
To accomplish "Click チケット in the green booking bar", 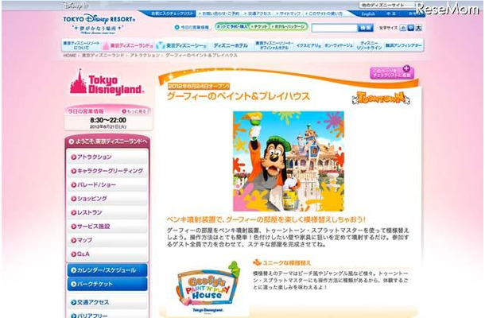I will pos(259,27).
